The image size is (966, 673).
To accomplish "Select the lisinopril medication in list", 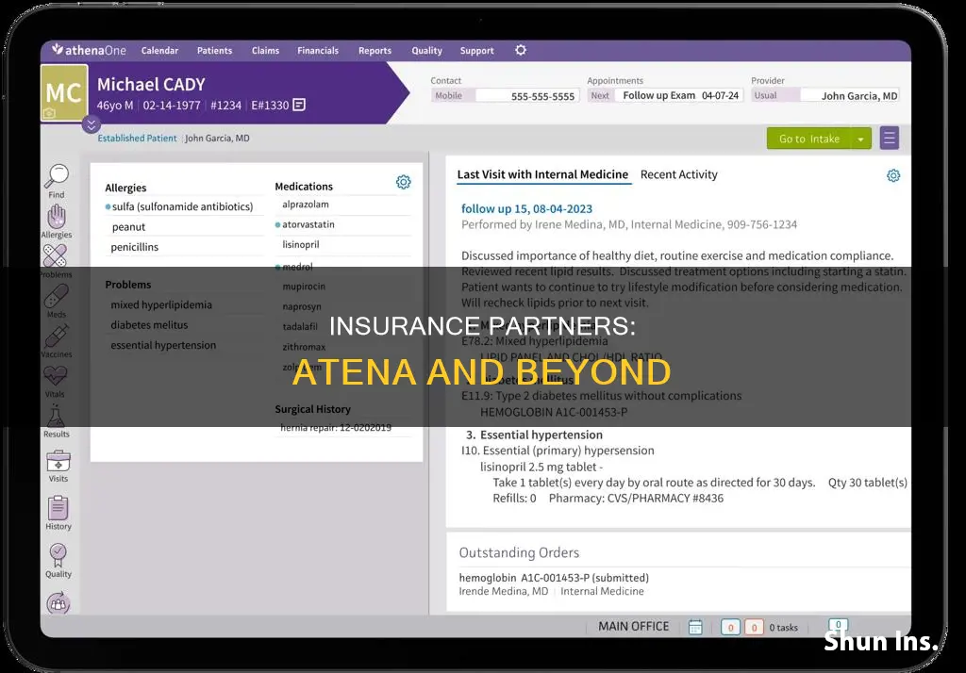I will (301, 244).
